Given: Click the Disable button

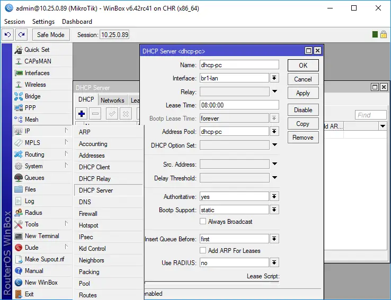Looking at the screenshot, I should [x=303, y=110].
